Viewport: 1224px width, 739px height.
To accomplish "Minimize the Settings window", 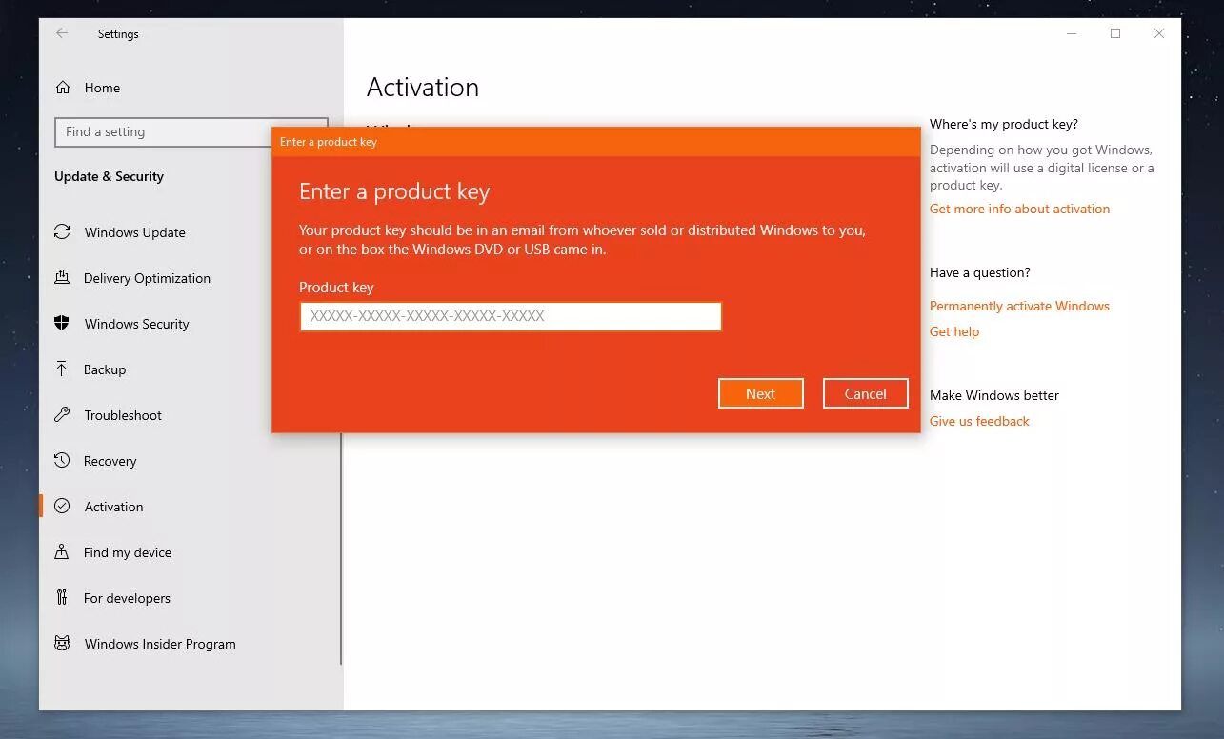I will point(1072,33).
